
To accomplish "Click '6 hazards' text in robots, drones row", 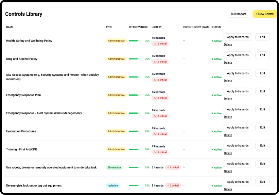I will (x=157, y=167).
